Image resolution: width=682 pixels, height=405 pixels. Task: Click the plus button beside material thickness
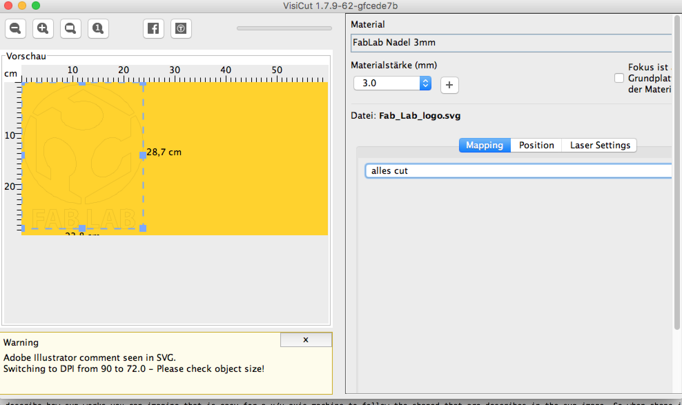coord(449,85)
